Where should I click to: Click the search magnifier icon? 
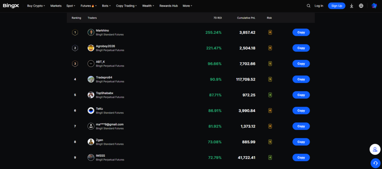point(309,6)
